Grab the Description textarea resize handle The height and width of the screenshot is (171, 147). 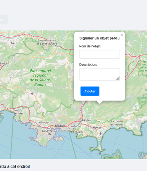click(x=118, y=78)
